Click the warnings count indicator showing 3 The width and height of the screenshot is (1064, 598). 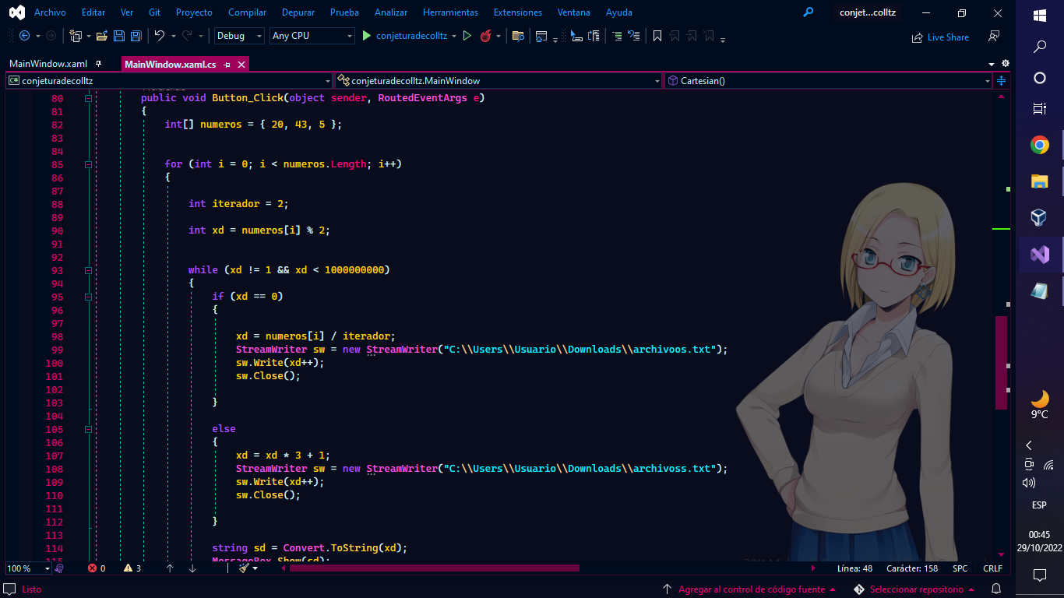(132, 568)
